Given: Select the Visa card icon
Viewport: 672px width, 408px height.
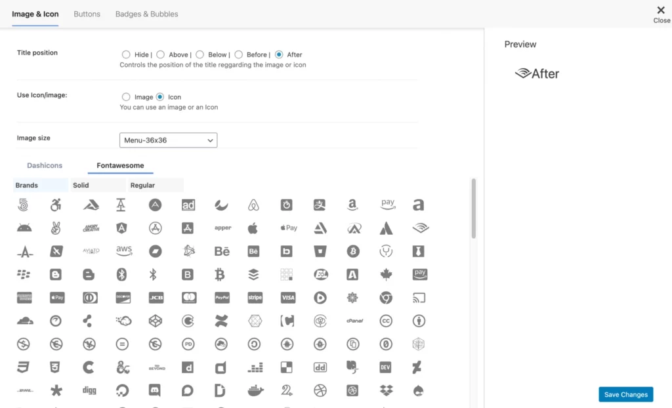Looking at the screenshot, I should pos(287,297).
